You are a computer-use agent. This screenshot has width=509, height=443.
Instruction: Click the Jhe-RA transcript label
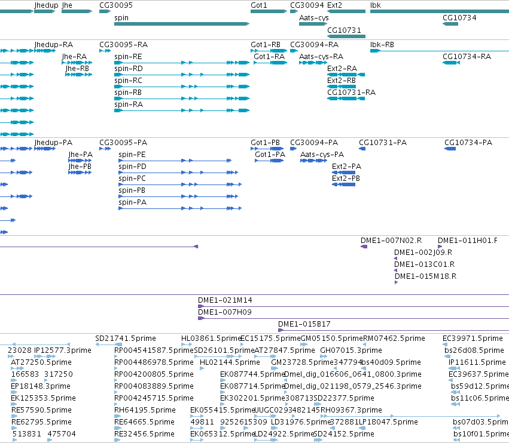[x=74, y=57]
